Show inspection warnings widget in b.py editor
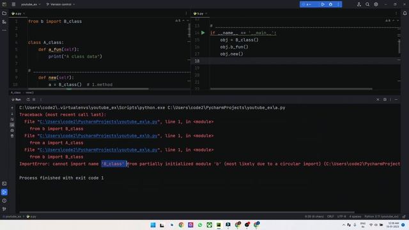409x230 pixels. click(388, 20)
